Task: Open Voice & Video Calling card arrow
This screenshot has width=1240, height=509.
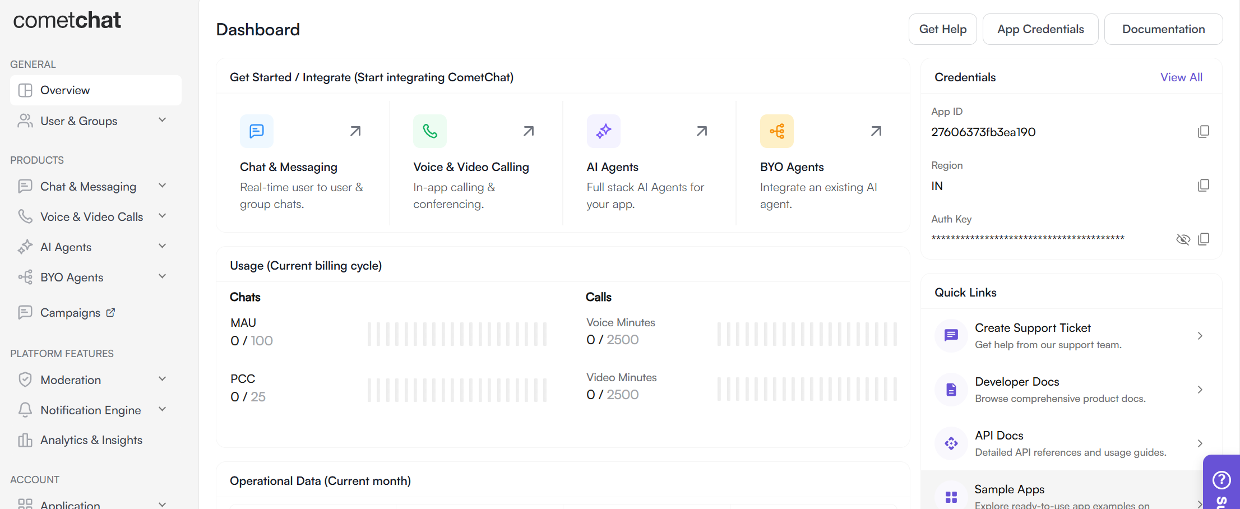Action: pos(529,131)
